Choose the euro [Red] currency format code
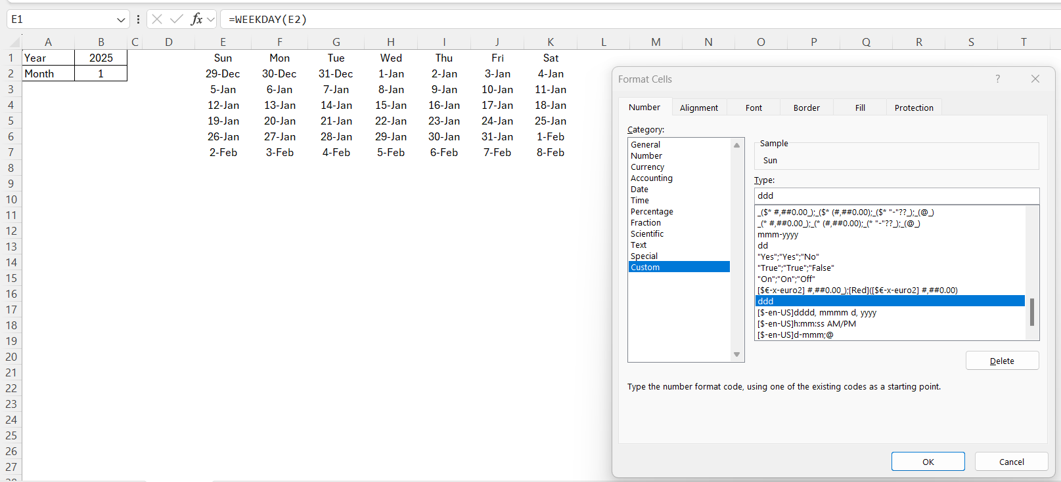Image resolution: width=1061 pixels, height=482 pixels. click(890, 290)
